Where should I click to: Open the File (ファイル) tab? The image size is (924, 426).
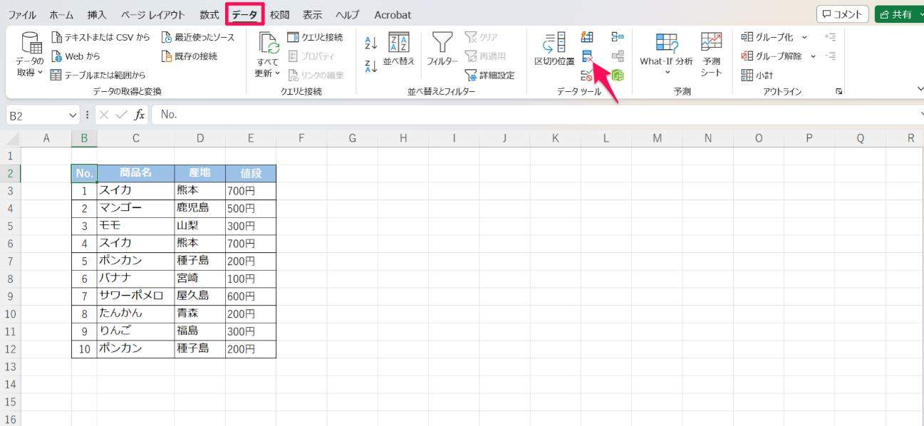pyautogui.click(x=22, y=14)
